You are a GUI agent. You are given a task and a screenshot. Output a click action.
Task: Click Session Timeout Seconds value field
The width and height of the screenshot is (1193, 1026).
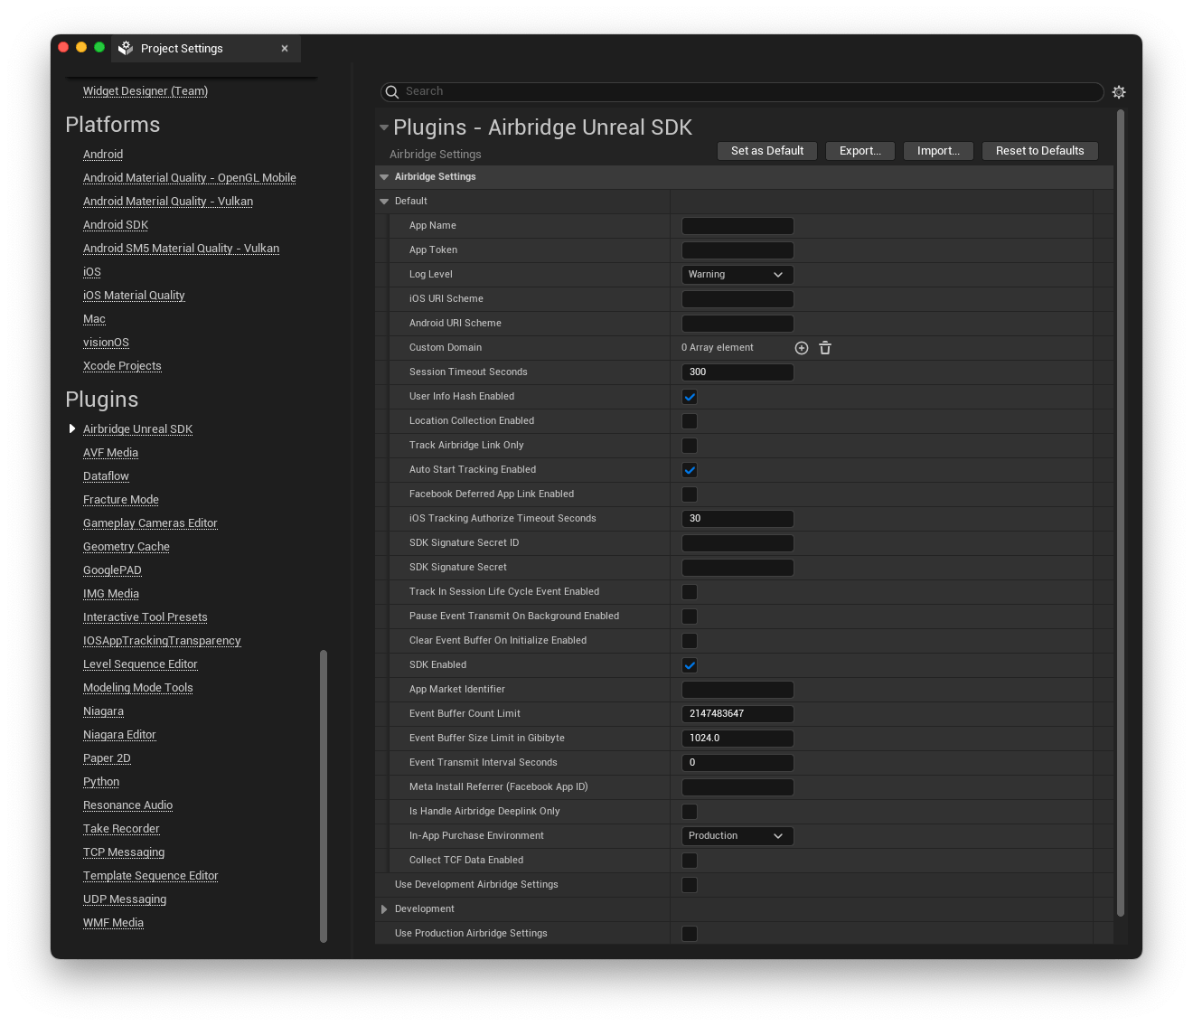pos(737,372)
